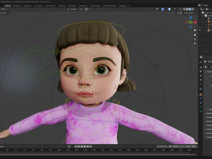Image resolution: width=212 pixels, height=159 pixels.
Task: Click the zoom magnifier viewport icon
Action: tap(195, 30)
